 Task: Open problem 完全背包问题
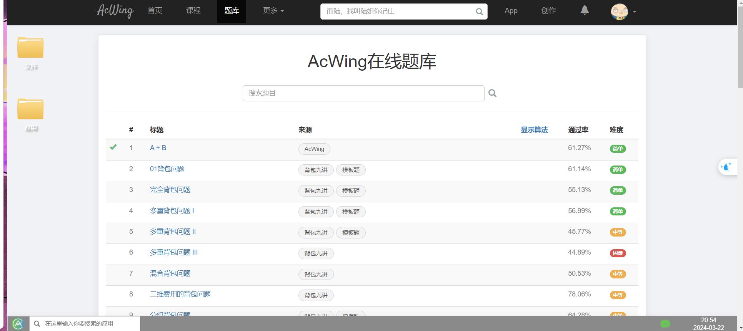coord(170,190)
